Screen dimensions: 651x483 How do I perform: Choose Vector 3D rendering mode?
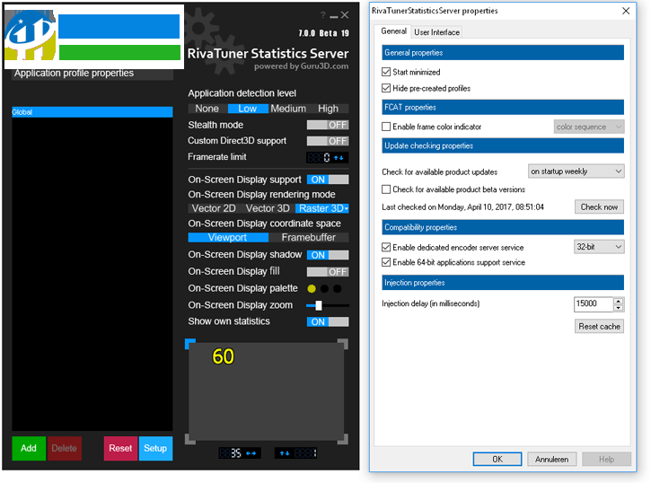click(x=268, y=208)
